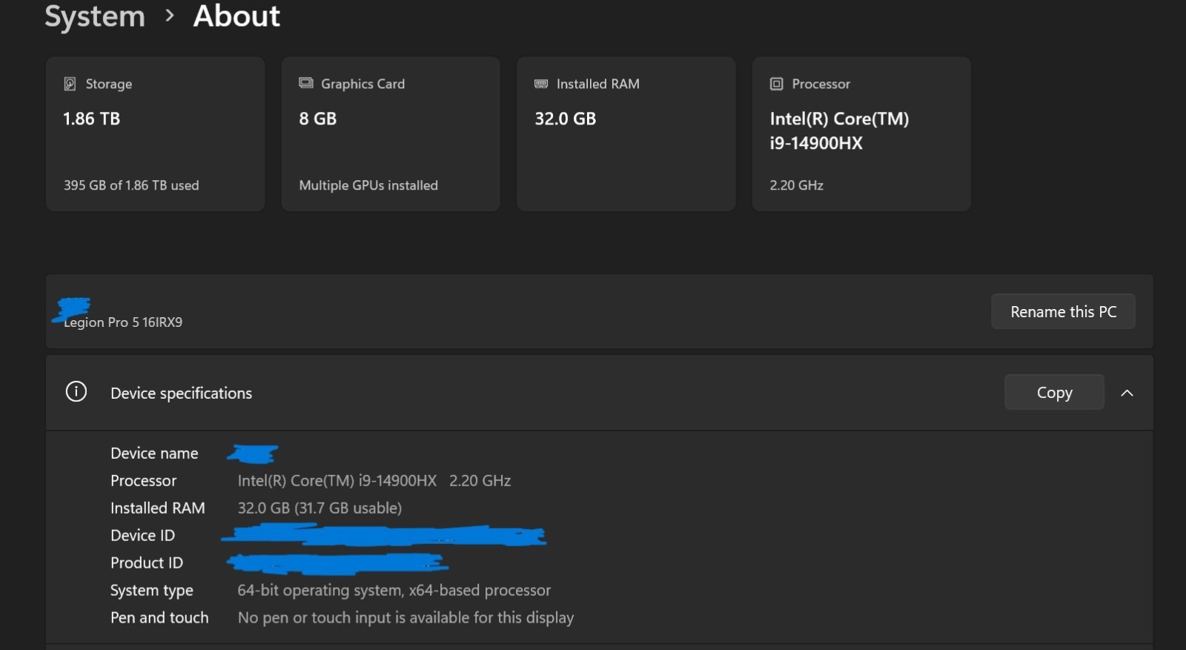This screenshot has height=650, width=1186.
Task: Click the Storage drive icon
Action: pos(70,84)
